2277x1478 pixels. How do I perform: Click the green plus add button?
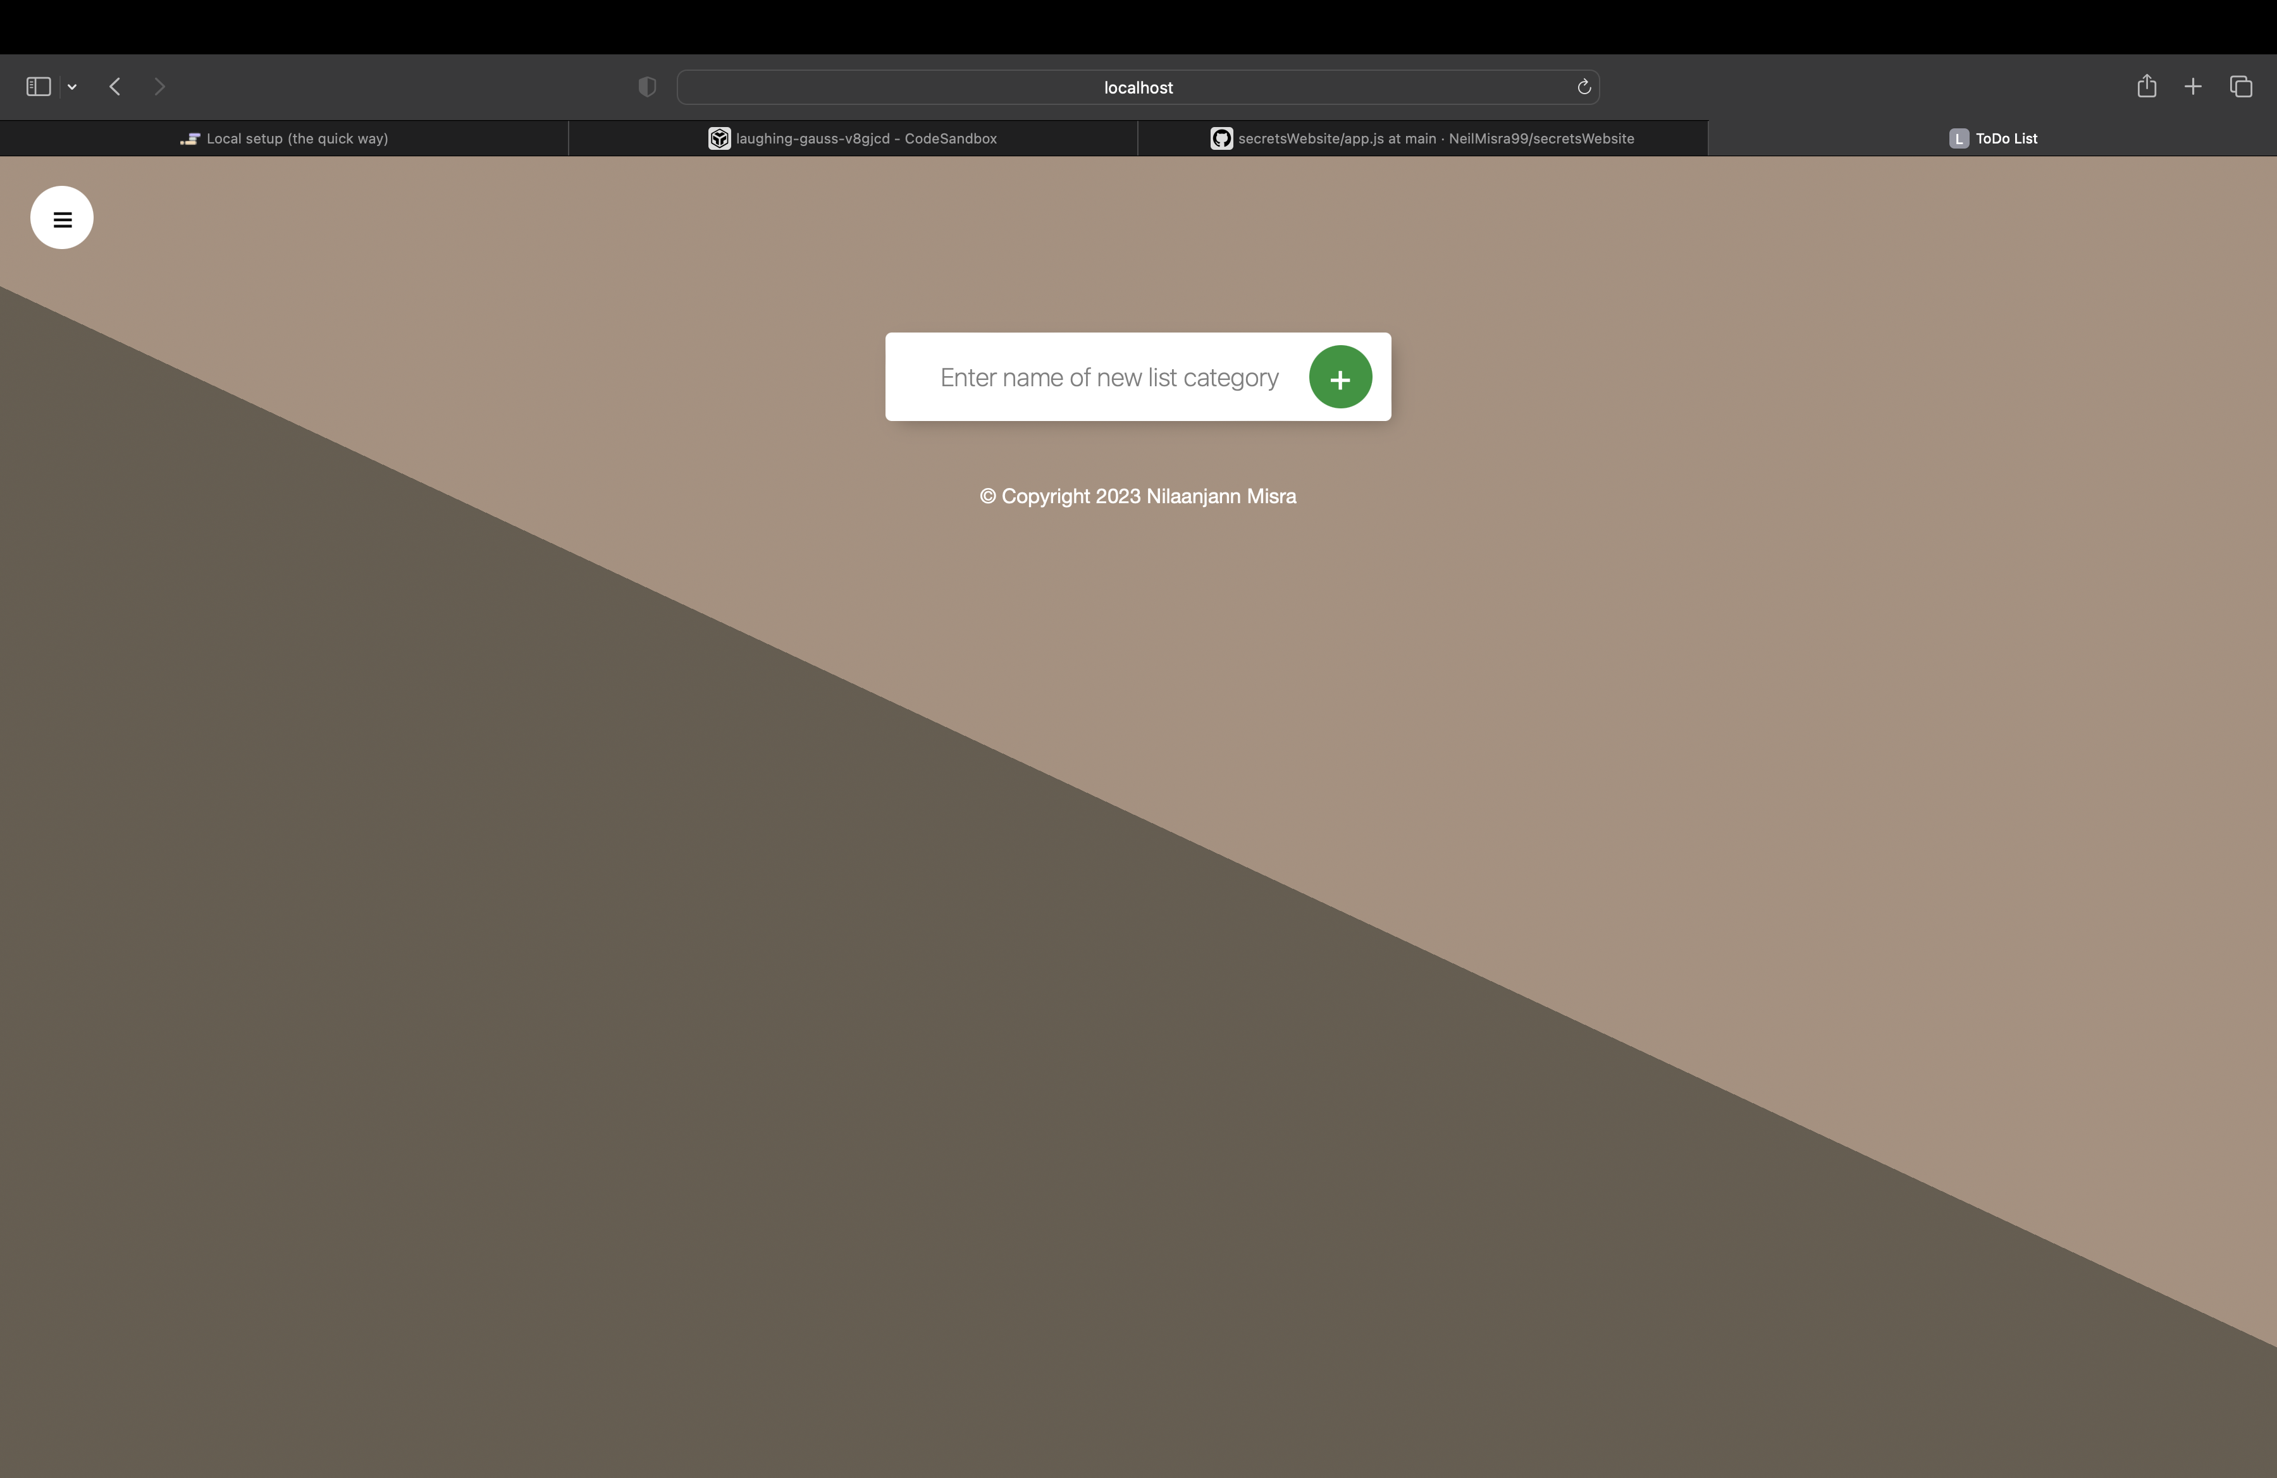[x=1340, y=377]
